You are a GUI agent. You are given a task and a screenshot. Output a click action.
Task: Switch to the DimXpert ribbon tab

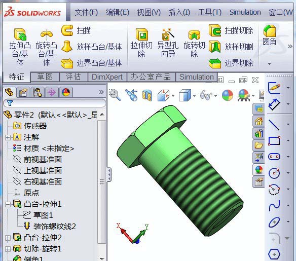click(x=107, y=77)
